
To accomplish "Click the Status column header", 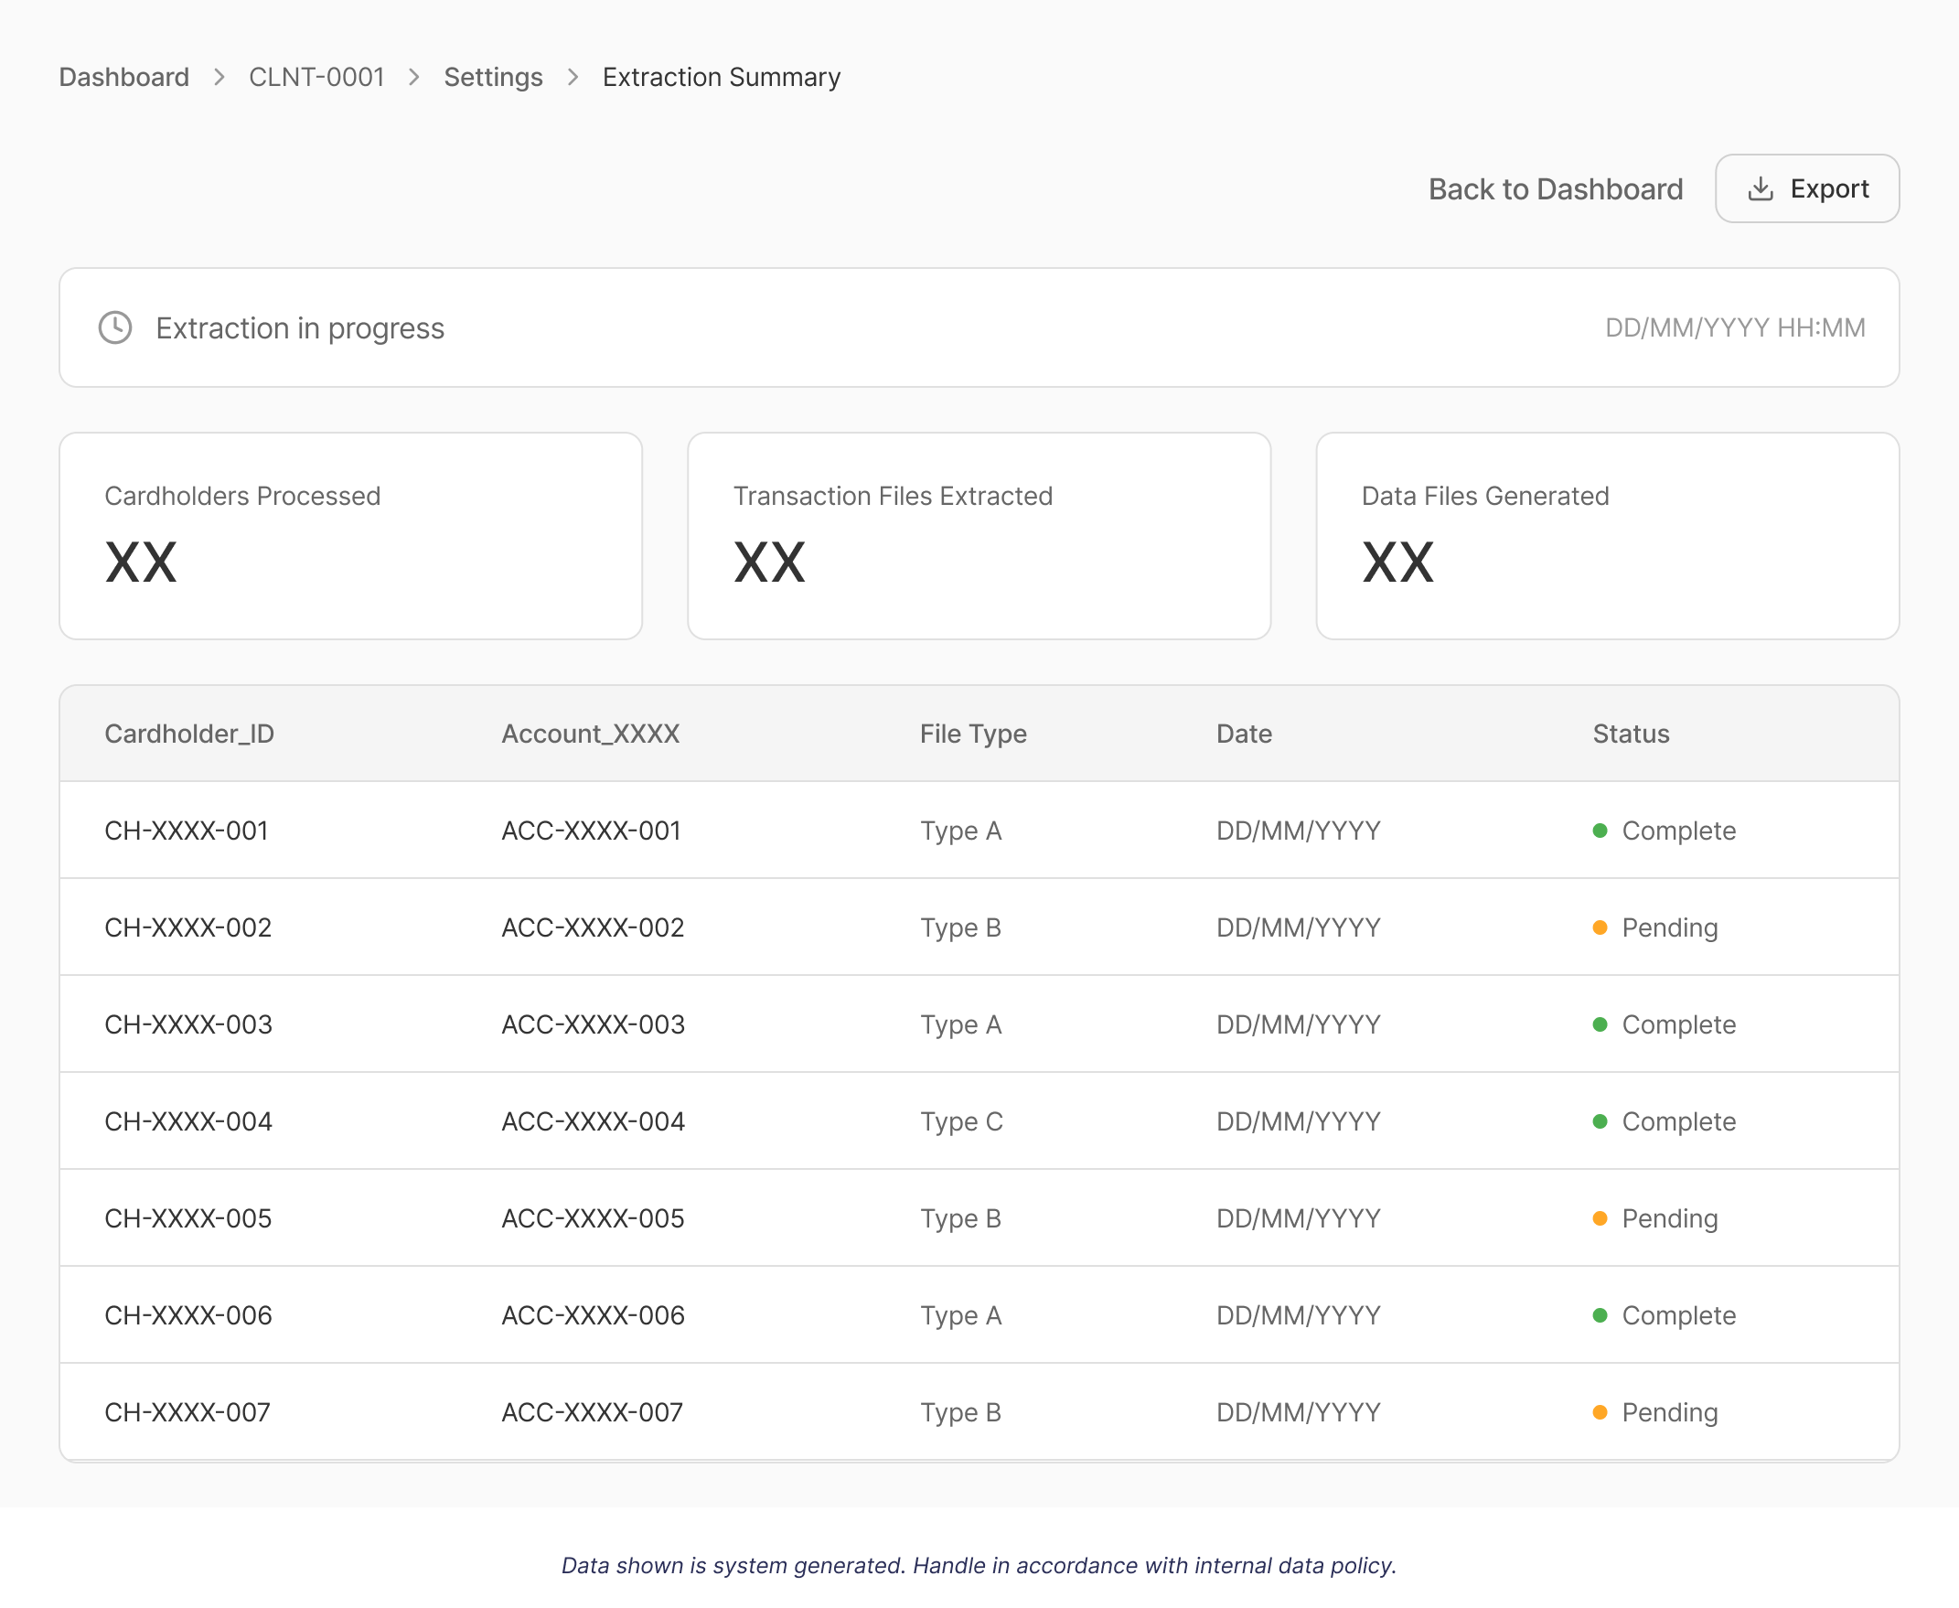I will point(1631,734).
